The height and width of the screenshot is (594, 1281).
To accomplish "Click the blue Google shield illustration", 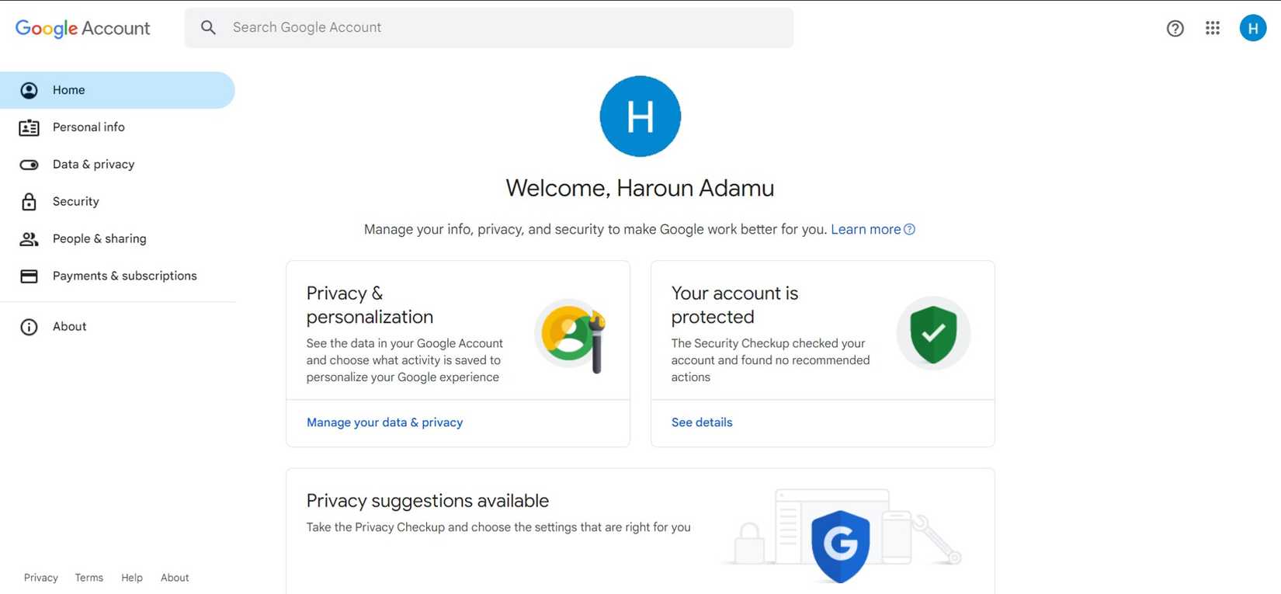I will pyautogui.click(x=840, y=546).
